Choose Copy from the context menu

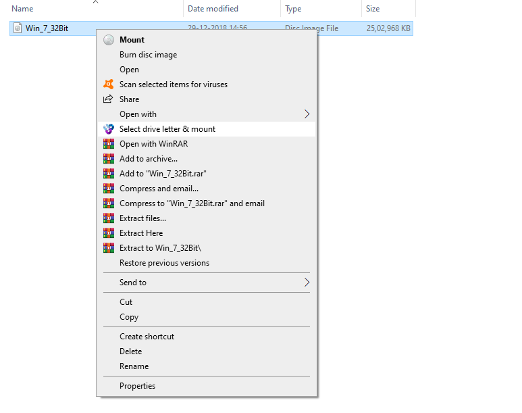pyautogui.click(x=207, y=316)
